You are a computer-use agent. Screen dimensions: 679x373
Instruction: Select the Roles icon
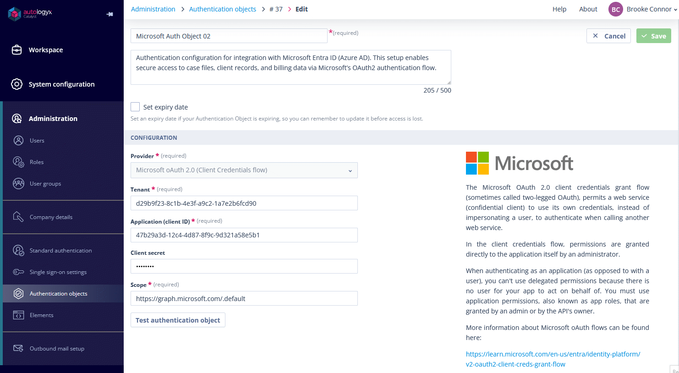point(18,162)
